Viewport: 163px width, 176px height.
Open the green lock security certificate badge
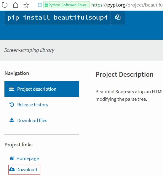tap(66, 5)
